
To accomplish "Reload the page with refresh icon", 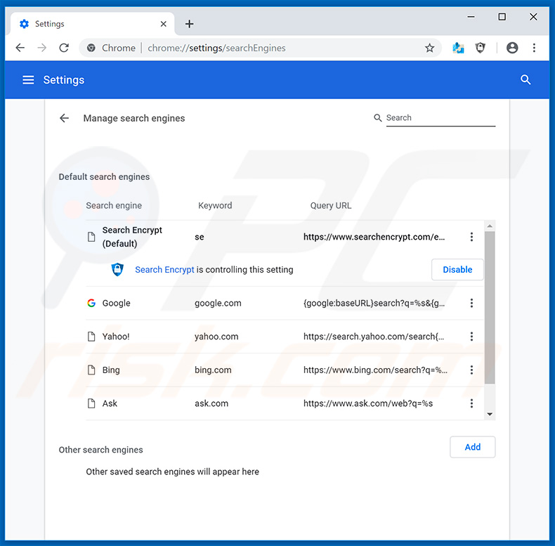I will pyautogui.click(x=64, y=48).
